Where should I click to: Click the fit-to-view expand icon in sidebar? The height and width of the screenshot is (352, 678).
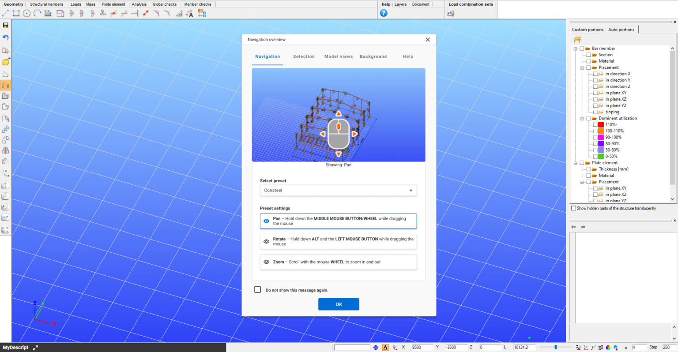point(6,230)
